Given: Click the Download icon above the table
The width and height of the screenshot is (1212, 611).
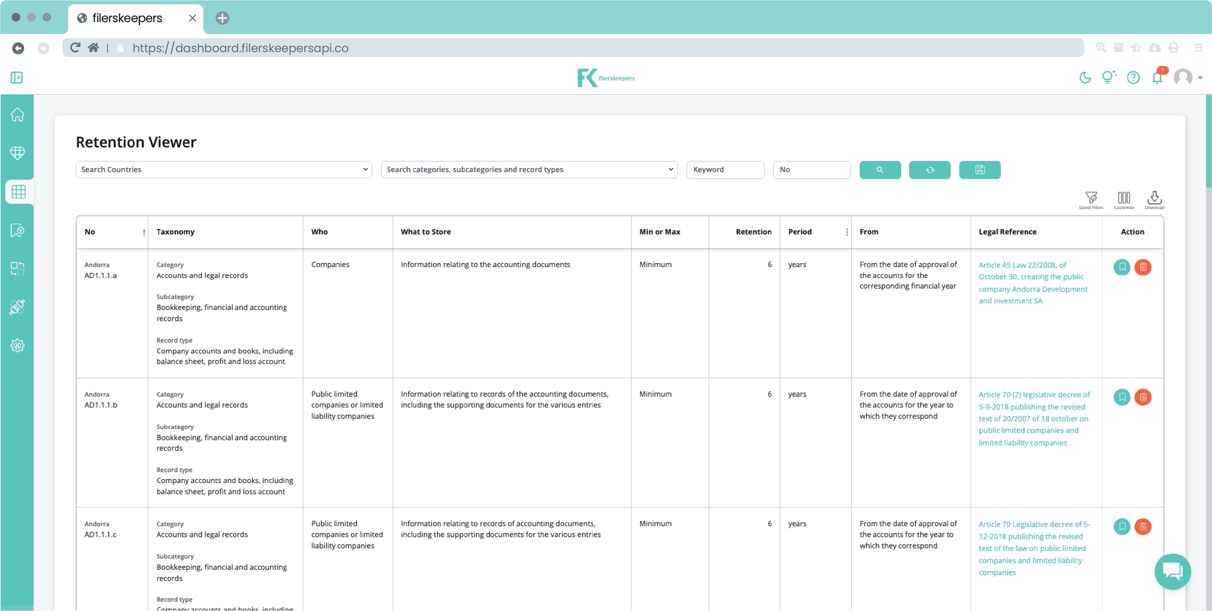Looking at the screenshot, I should coord(1154,199).
